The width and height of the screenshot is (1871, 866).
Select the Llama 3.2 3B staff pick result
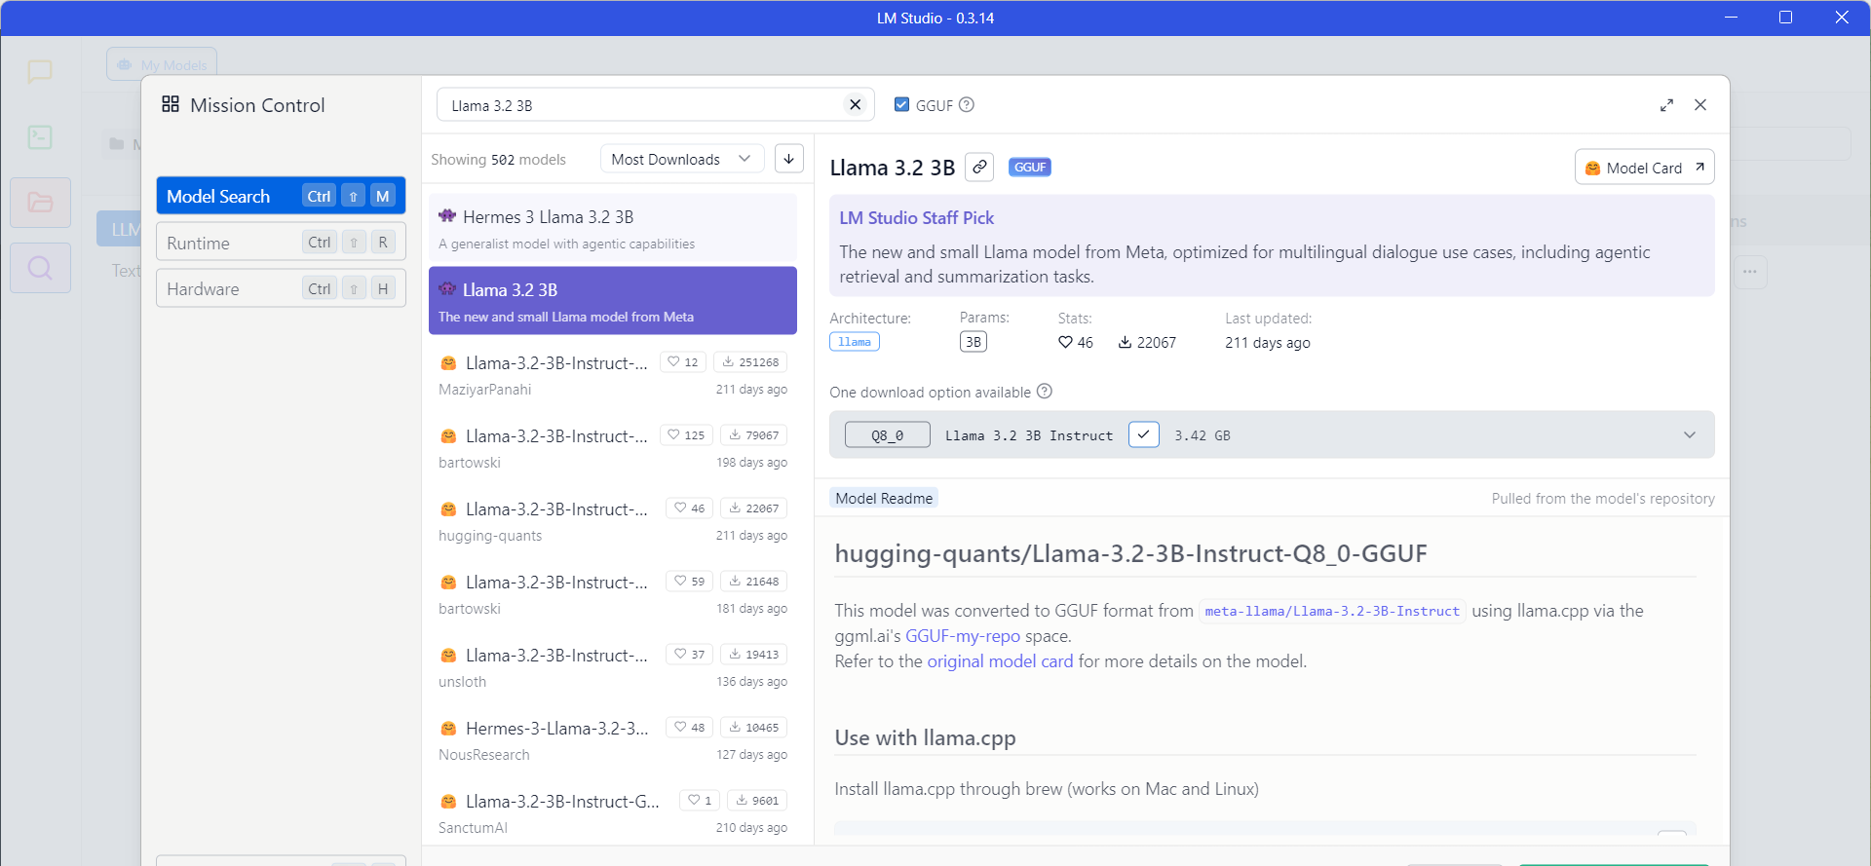[613, 301]
